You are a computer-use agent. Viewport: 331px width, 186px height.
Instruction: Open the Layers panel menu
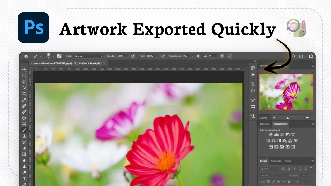click(312, 161)
